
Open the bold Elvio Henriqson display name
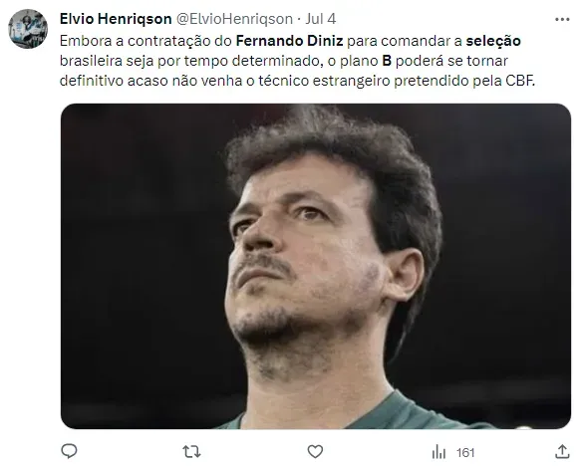tap(116, 19)
